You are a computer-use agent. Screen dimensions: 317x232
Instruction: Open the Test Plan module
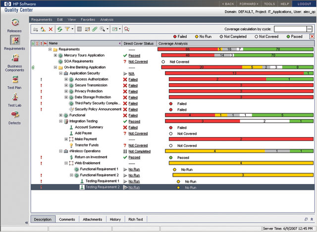click(x=14, y=82)
